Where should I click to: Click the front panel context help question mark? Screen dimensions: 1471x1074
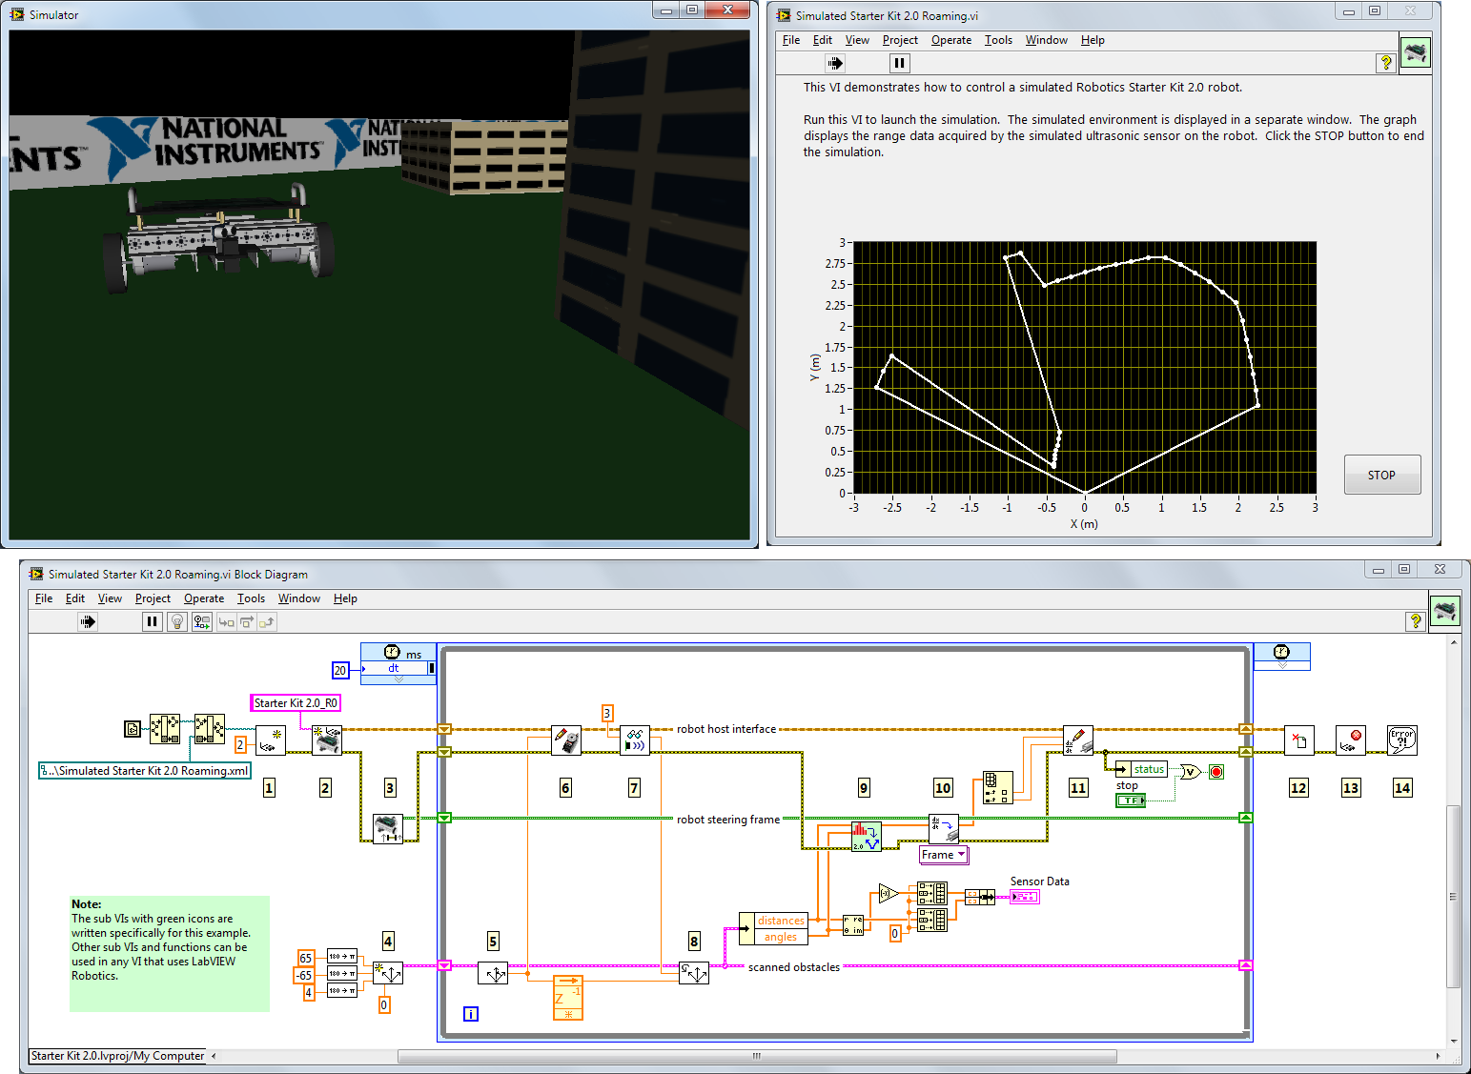tap(1386, 63)
